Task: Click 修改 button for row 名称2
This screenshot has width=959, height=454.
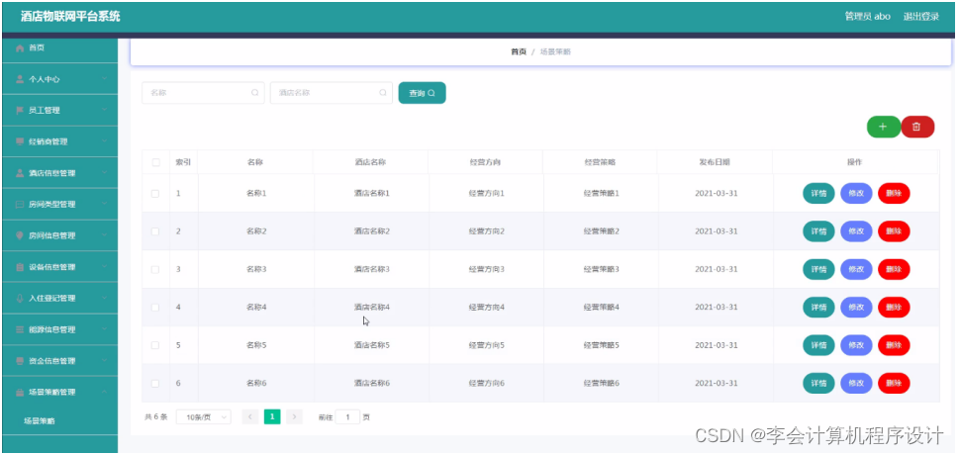Action: coord(856,231)
